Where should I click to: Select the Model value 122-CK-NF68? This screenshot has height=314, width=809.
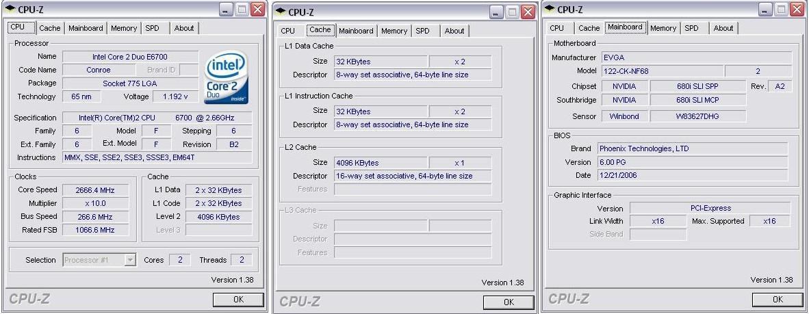(x=662, y=71)
